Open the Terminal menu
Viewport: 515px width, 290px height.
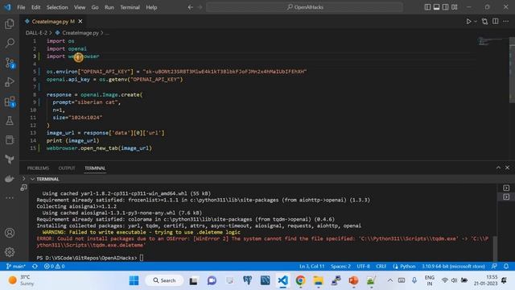pyautogui.click(x=130, y=7)
